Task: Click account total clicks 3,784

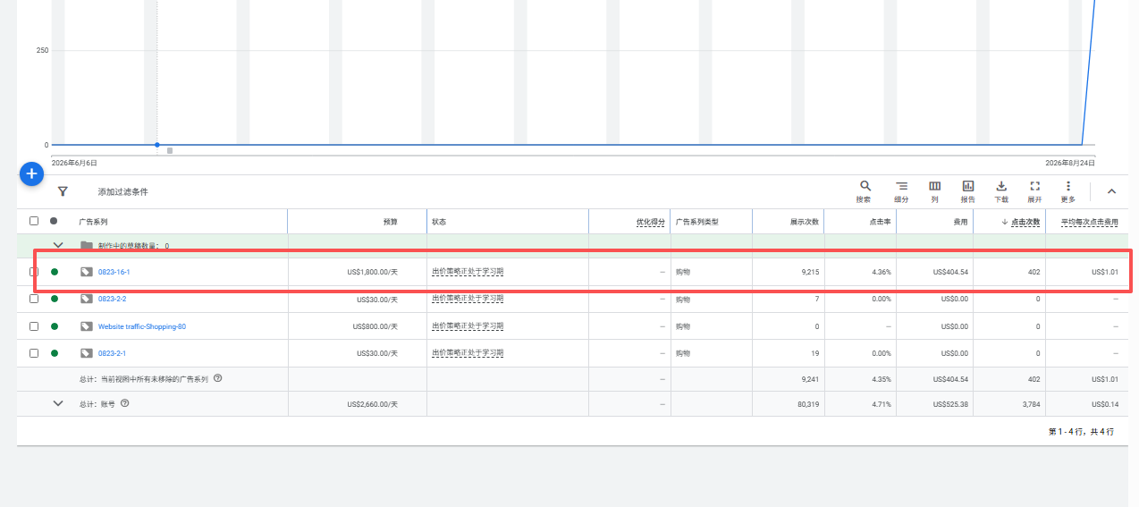Action: tap(1032, 404)
